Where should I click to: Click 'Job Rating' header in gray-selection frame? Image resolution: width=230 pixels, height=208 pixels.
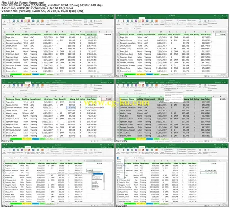[195, 99]
